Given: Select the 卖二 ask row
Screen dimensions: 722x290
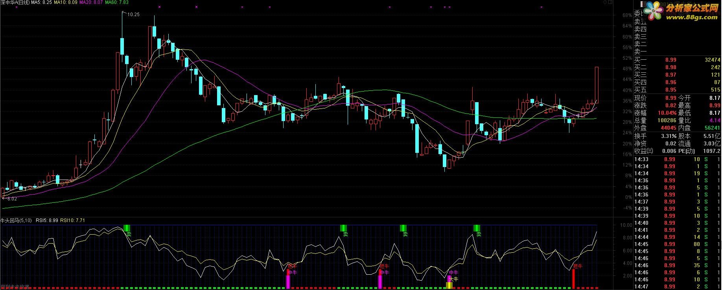Looking at the screenshot, I should [x=677, y=44].
